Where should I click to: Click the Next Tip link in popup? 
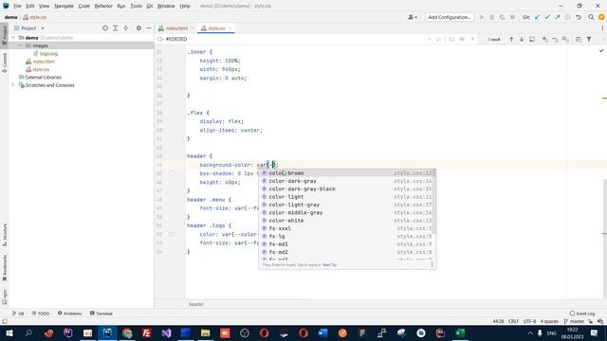click(329, 265)
